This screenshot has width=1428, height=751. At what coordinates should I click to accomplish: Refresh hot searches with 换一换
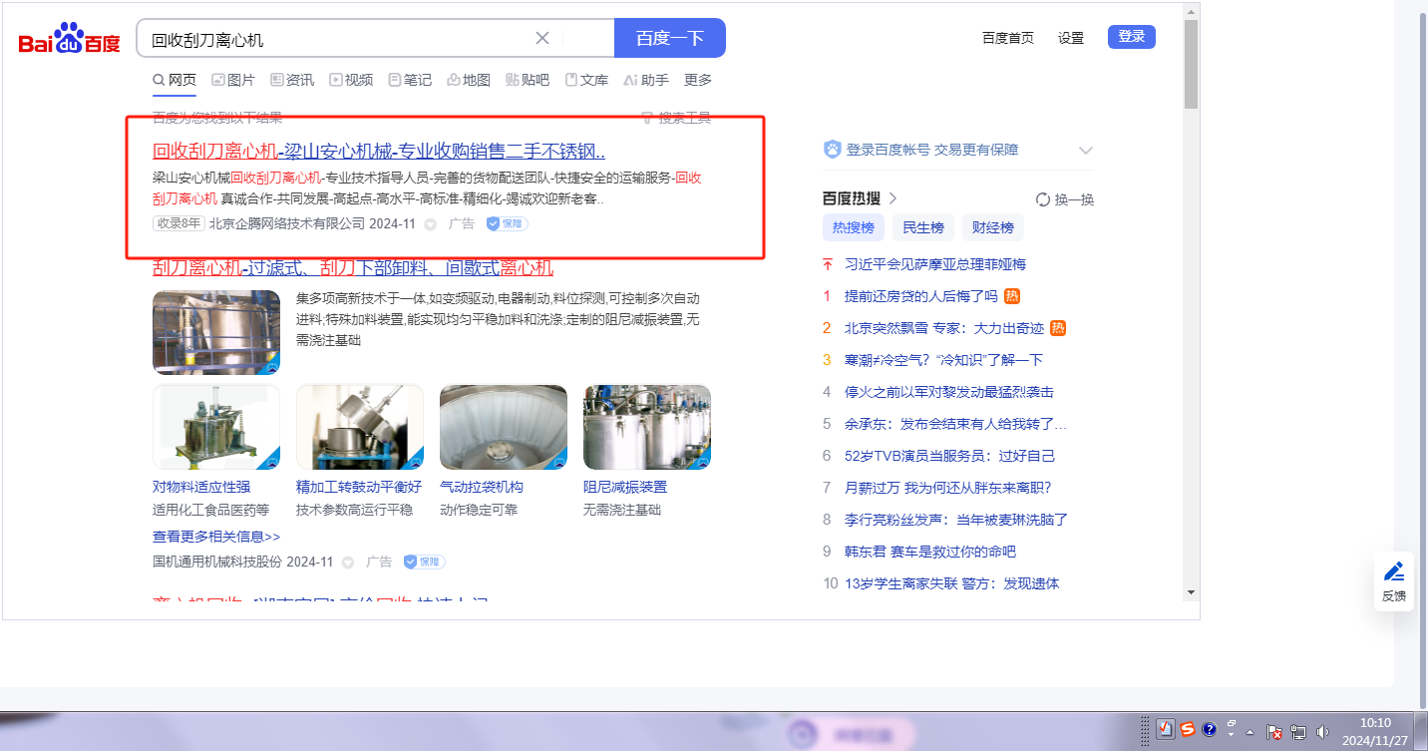tap(1065, 199)
